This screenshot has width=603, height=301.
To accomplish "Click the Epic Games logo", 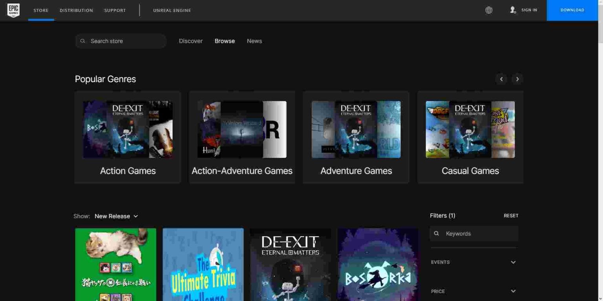I will pos(13,10).
